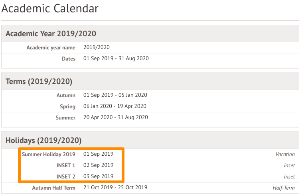This screenshot has width=300, height=194.
Task: Select the 2019/2020 academic year name value
Action: pos(96,47)
